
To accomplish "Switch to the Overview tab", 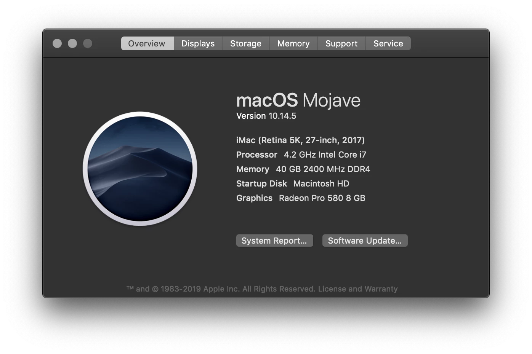I will point(147,43).
